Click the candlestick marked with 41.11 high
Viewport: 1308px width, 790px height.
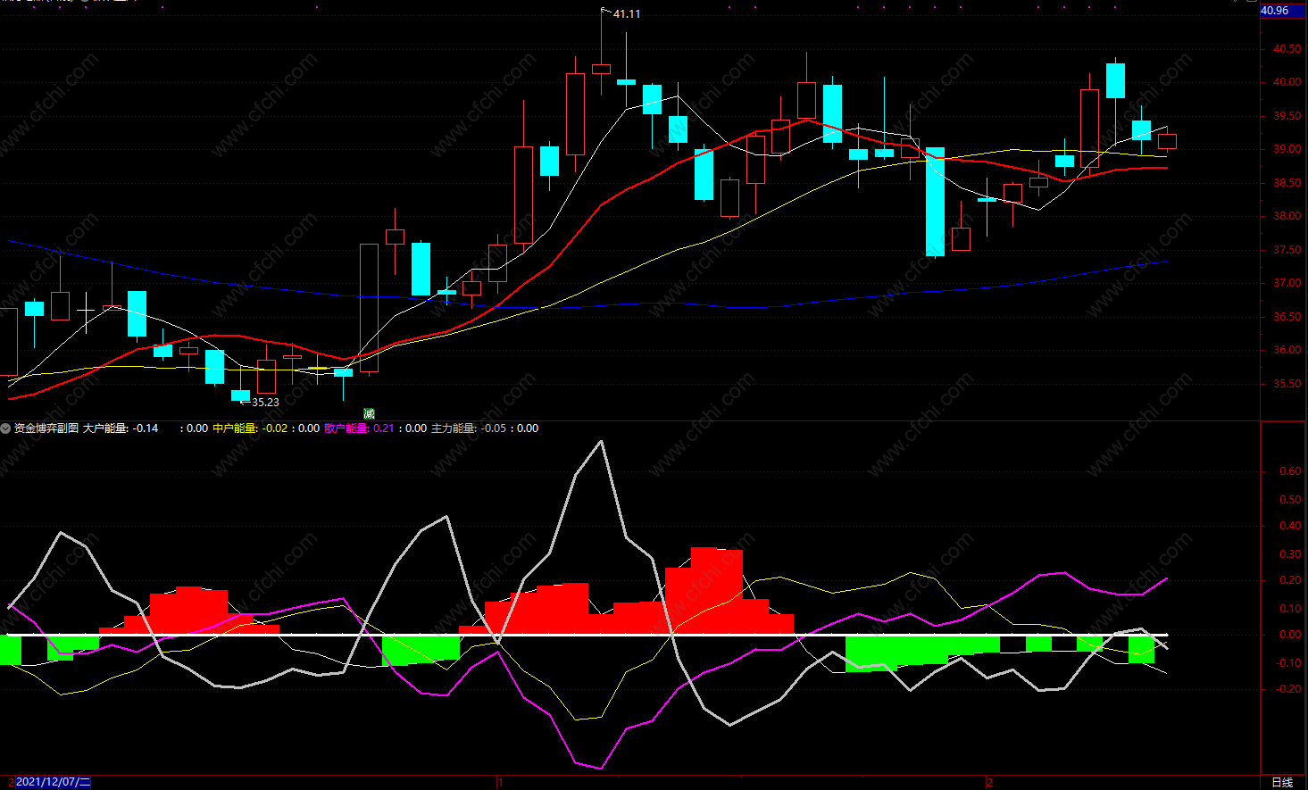(601, 69)
